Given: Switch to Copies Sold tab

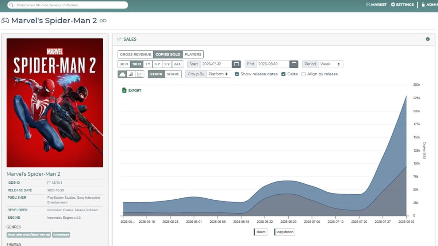Looking at the screenshot, I should pyautogui.click(x=168, y=54).
